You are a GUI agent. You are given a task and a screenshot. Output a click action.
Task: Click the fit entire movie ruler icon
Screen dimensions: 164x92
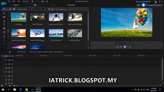[x=13, y=56]
